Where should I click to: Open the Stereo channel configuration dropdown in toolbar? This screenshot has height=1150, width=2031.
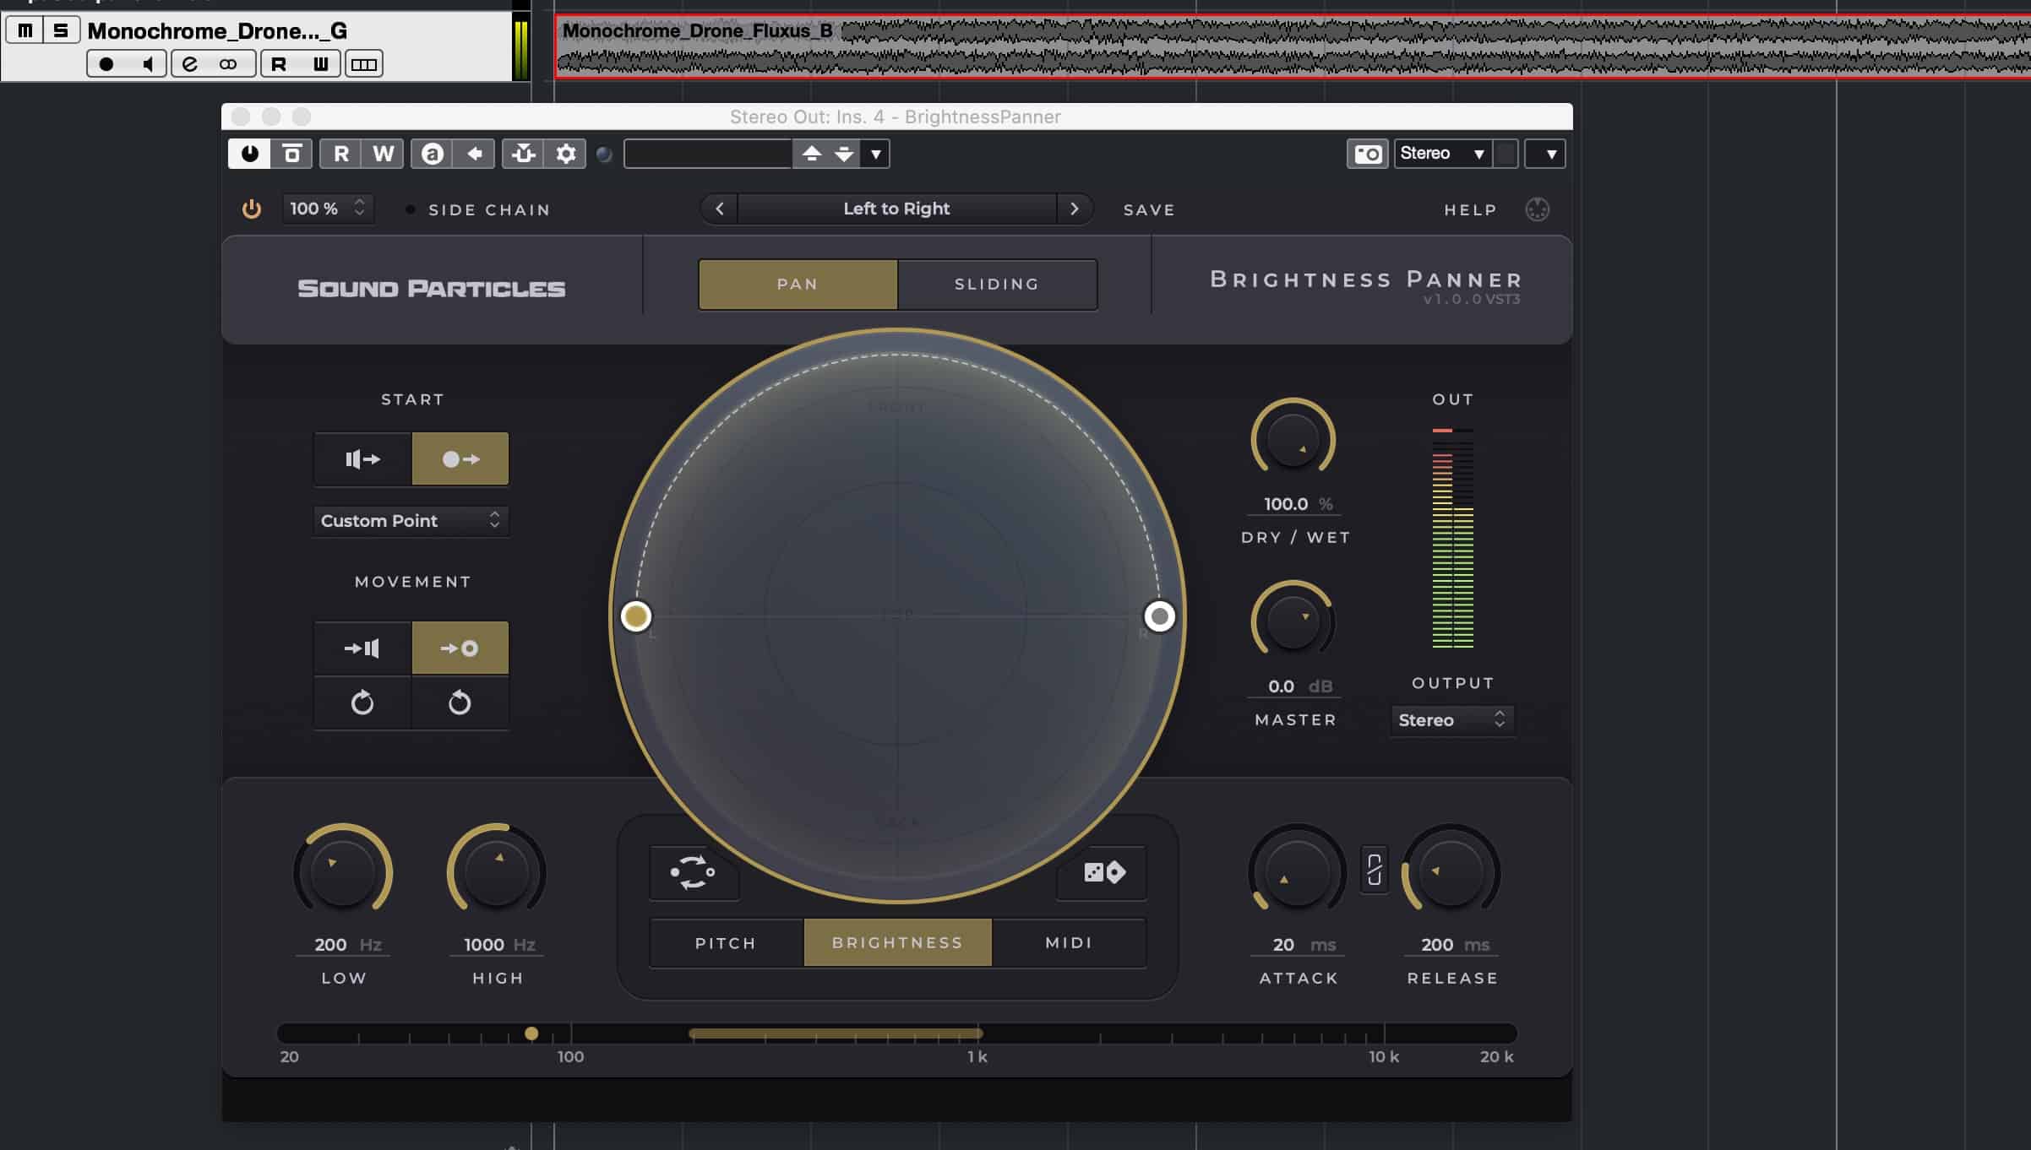pyautogui.click(x=1442, y=154)
